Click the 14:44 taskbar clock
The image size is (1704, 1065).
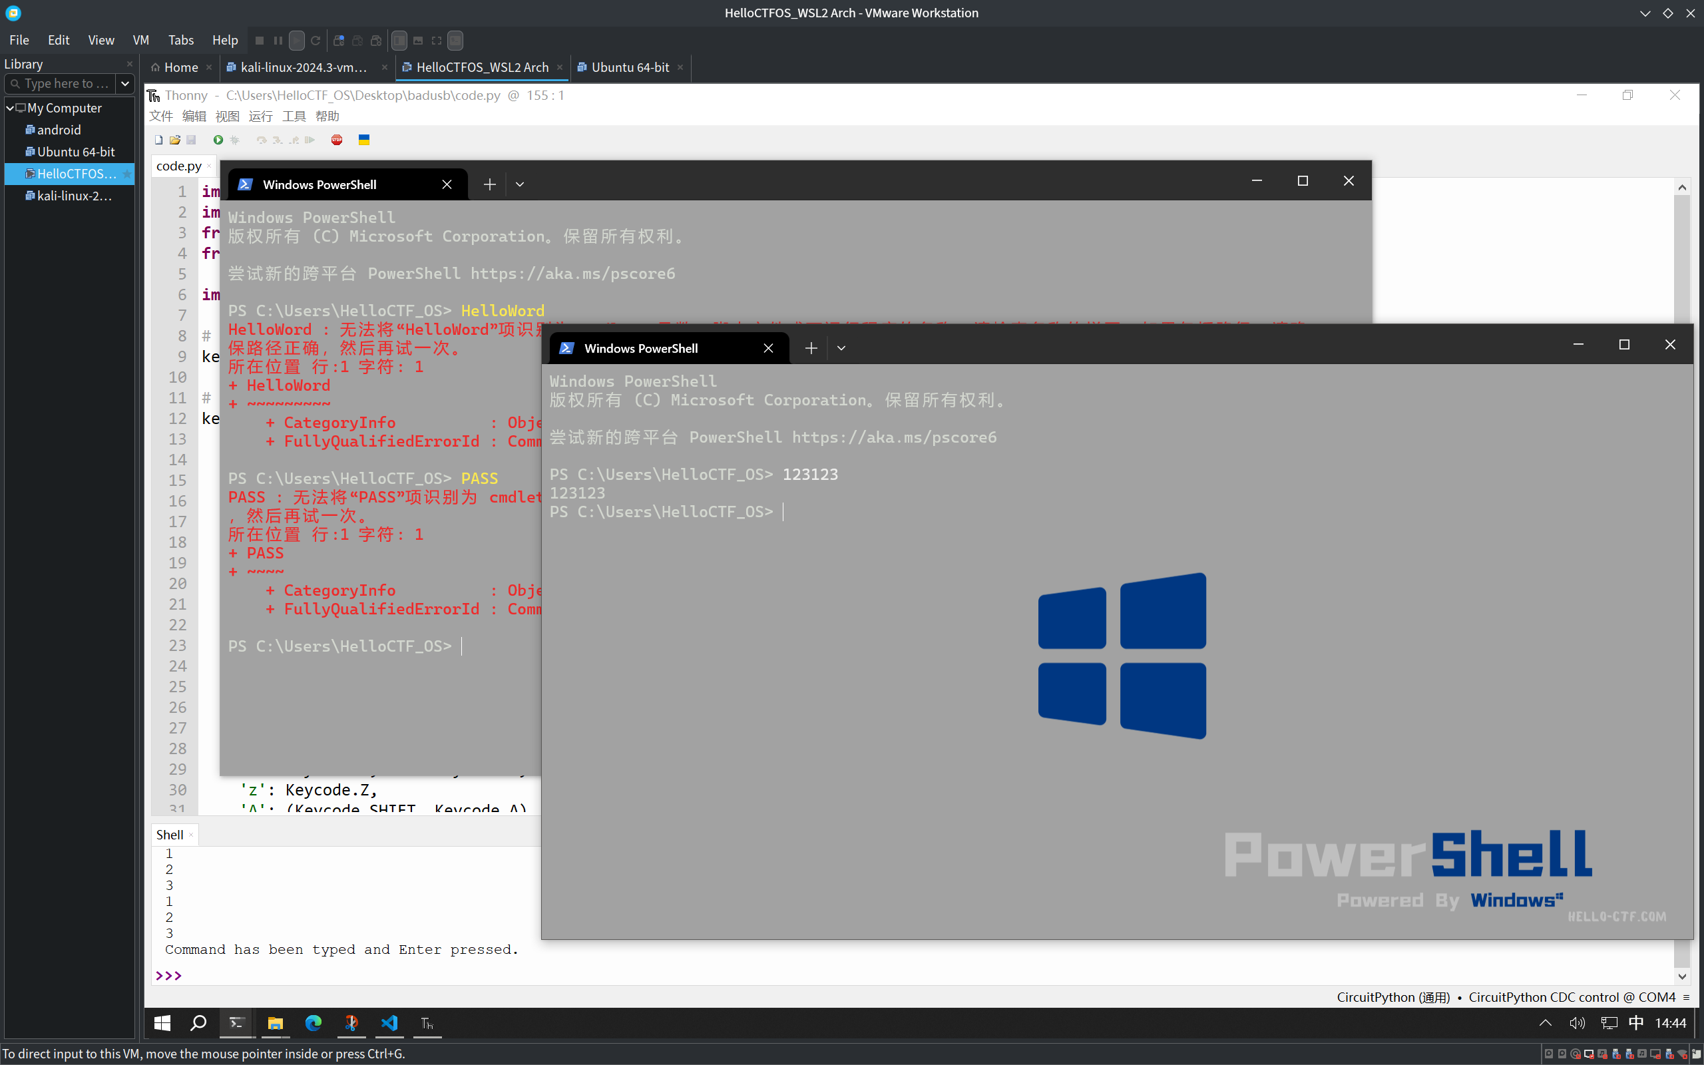click(x=1670, y=1023)
